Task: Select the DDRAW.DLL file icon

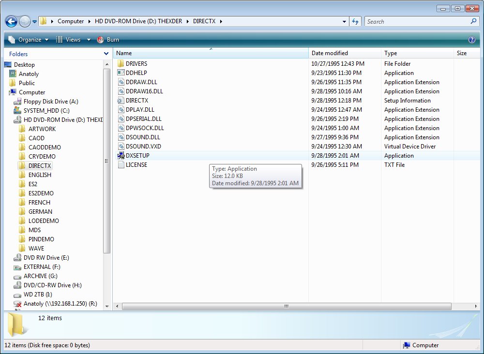Action: pyautogui.click(x=121, y=82)
